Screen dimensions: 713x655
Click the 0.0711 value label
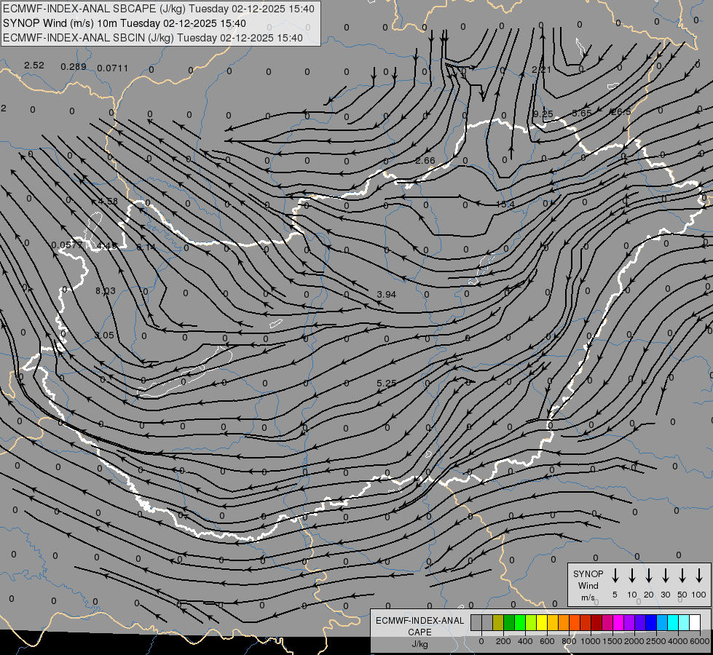point(113,68)
